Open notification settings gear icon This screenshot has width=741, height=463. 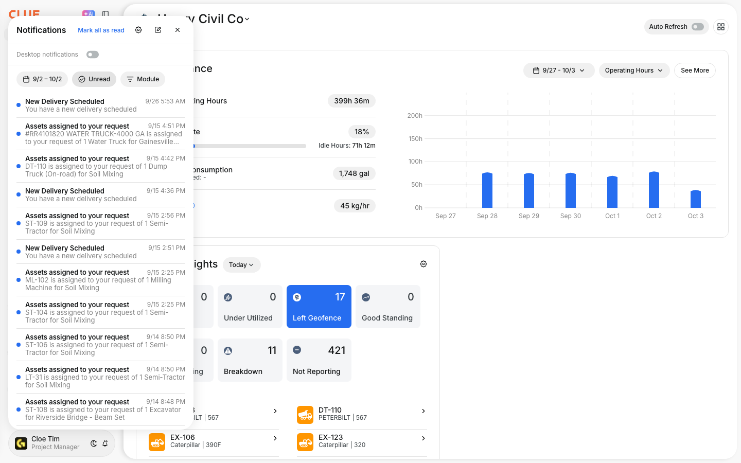pos(138,30)
